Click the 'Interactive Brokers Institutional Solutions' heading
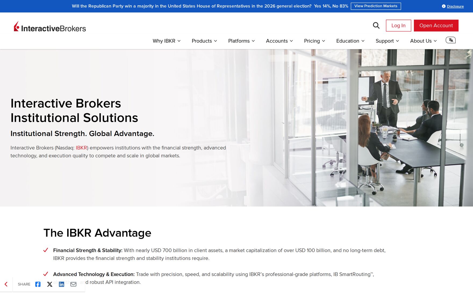The height and width of the screenshot is (295, 473). 74,110
